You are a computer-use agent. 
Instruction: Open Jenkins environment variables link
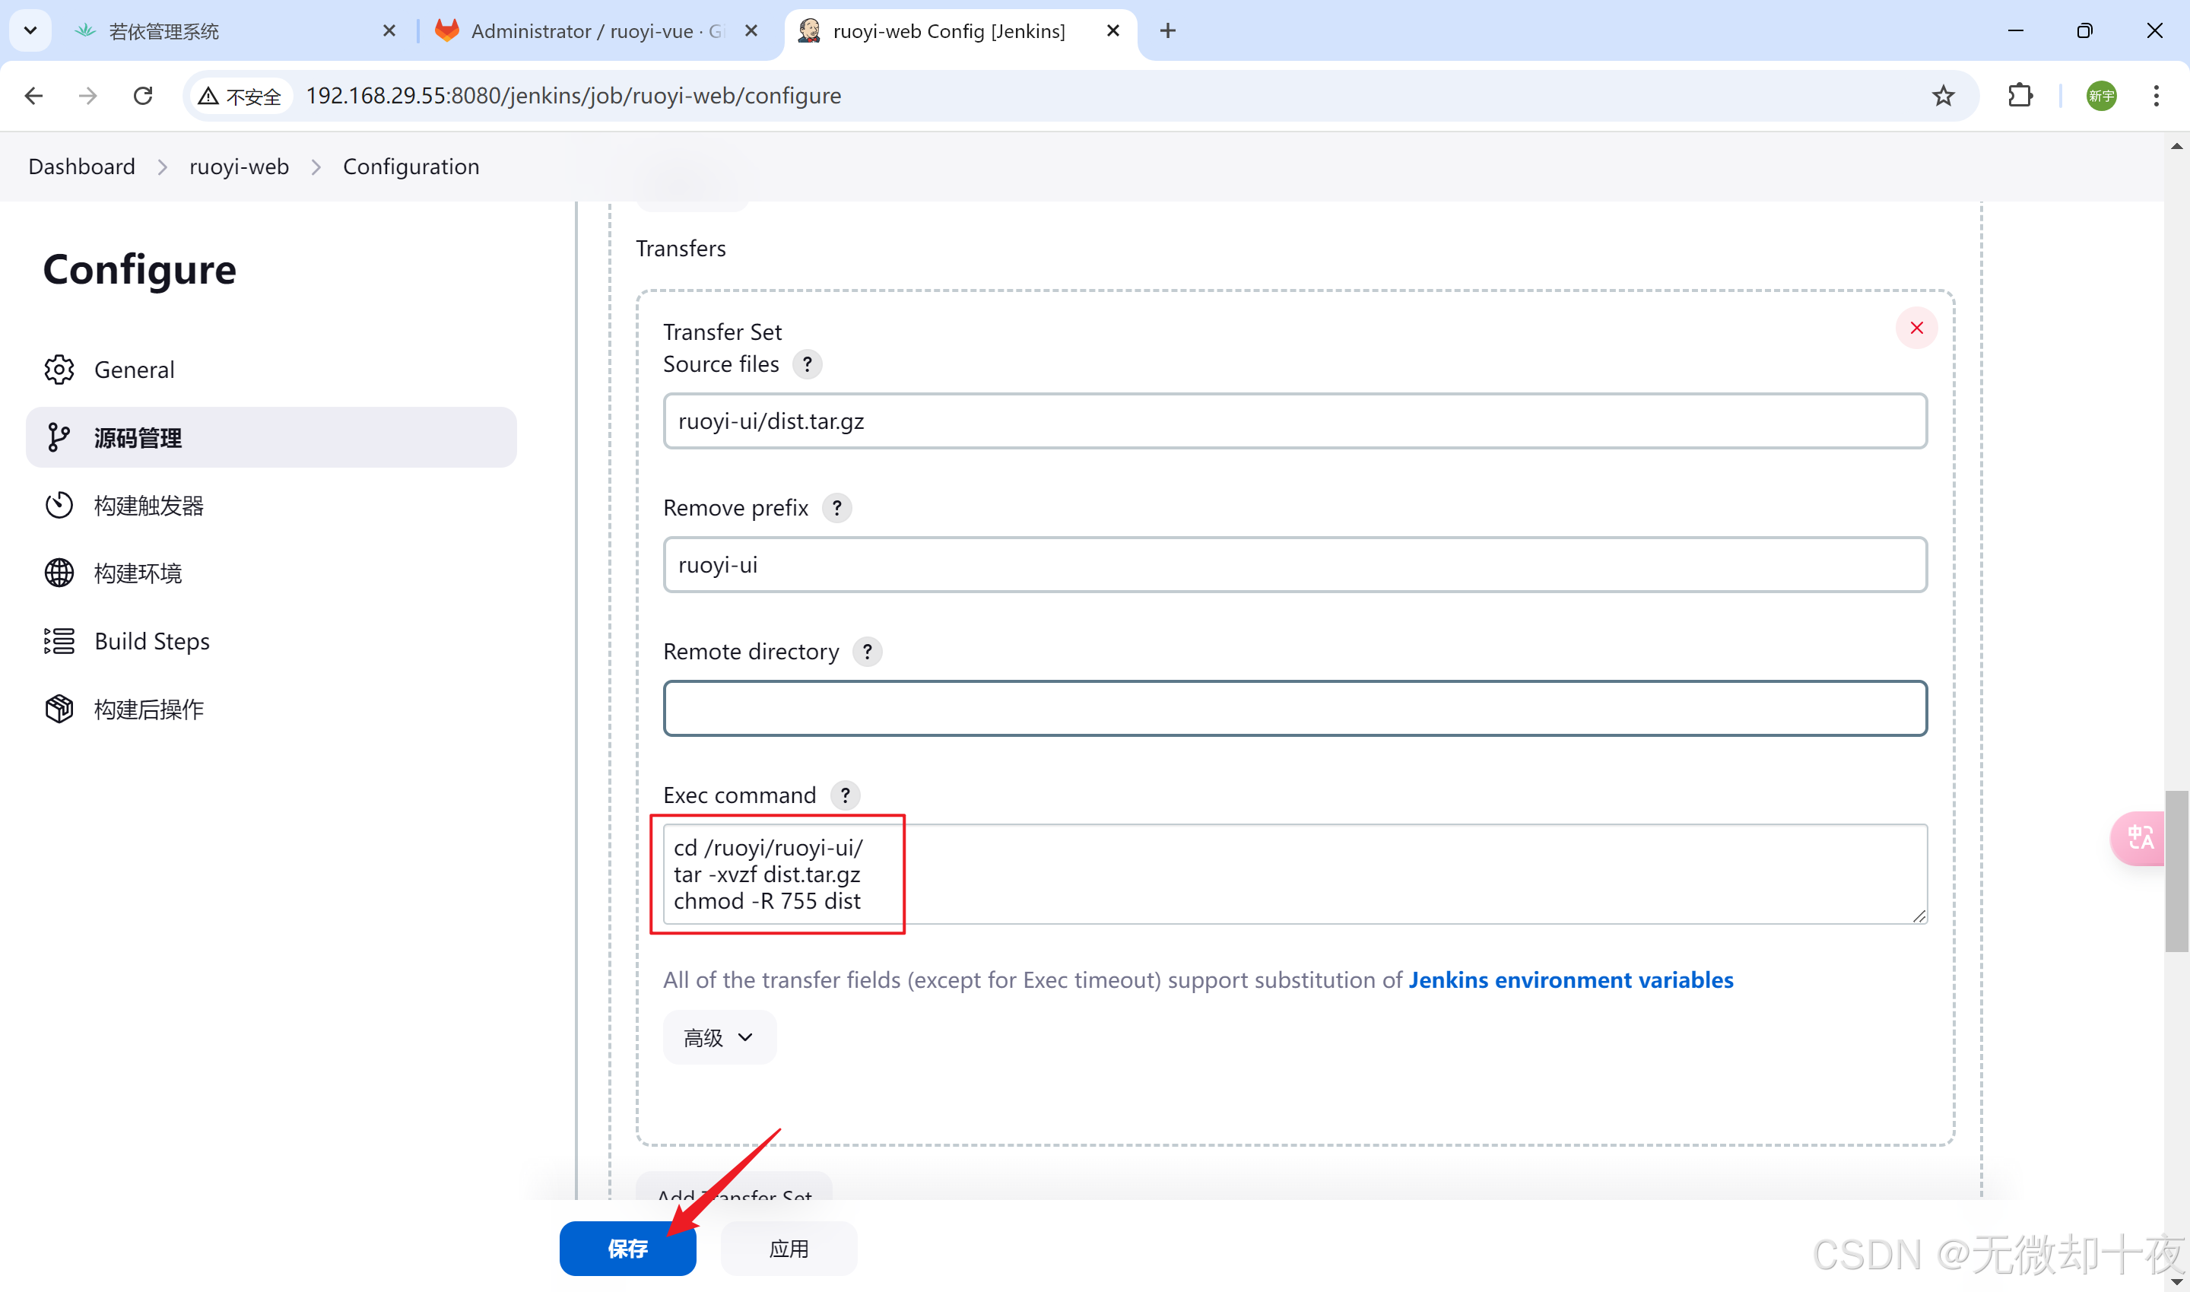pos(1570,980)
